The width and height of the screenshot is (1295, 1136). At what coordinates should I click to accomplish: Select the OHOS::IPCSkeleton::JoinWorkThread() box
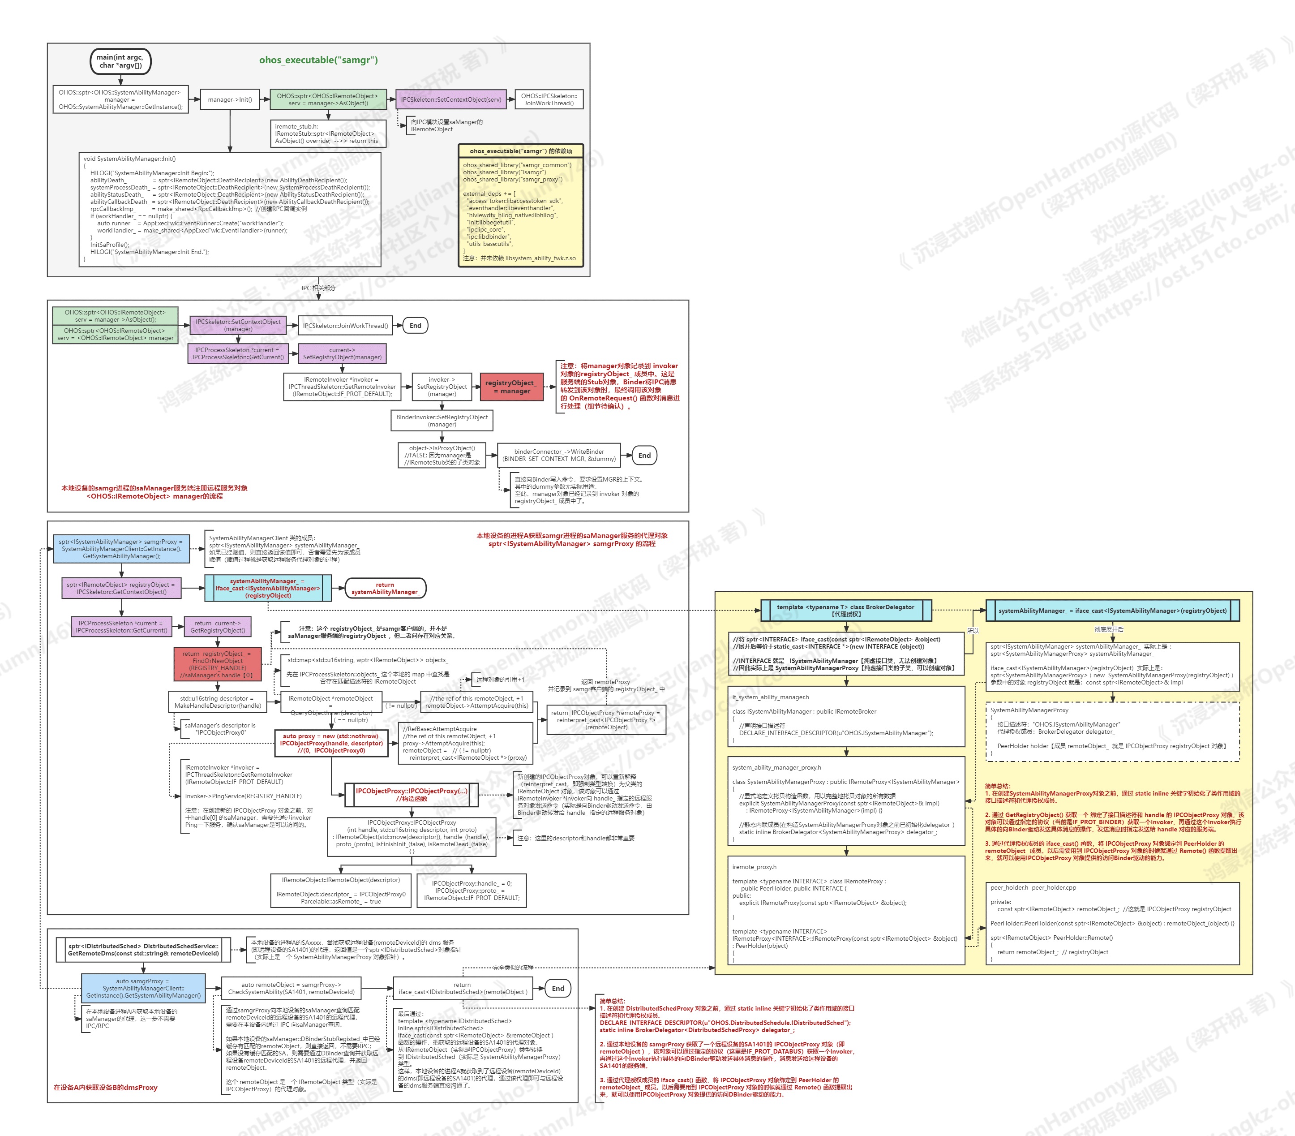coord(549,99)
